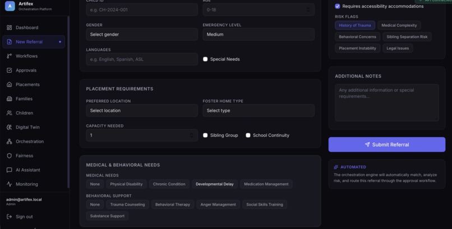Screen dimensions: 452x229
Task: Select None under Behavioral Support
Action: click(x=95, y=204)
